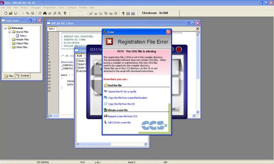Click the search icon beside Search this PC
This screenshot has width=274, height=164.
(x=105, y=91)
